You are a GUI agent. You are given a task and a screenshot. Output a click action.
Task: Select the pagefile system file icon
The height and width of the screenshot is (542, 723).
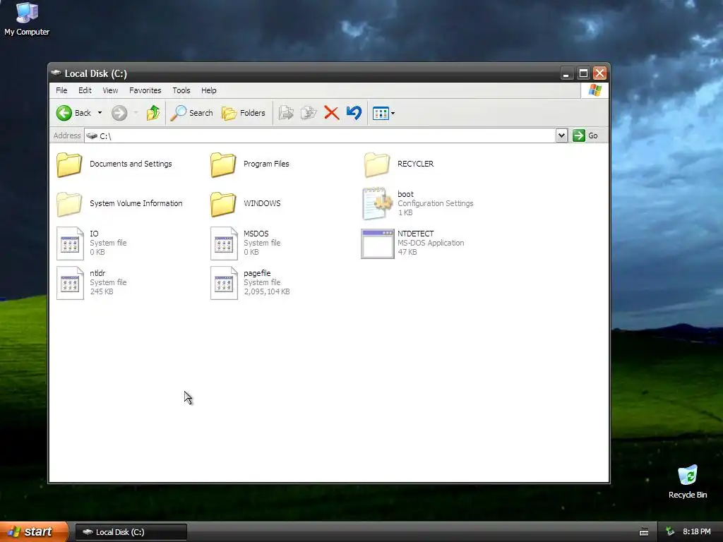tap(224, 283)
